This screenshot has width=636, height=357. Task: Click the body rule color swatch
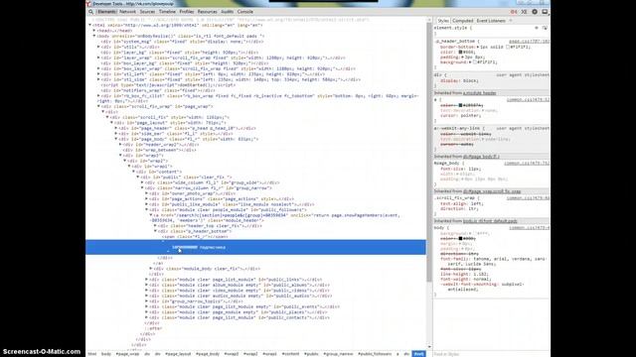[x=460, y=239]
